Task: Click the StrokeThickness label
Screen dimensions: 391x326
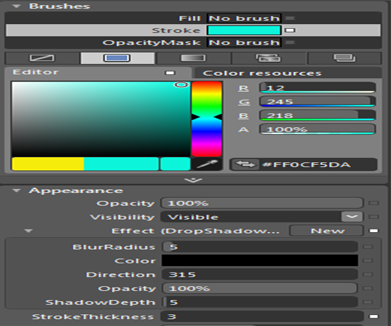Action: [93, 317]
